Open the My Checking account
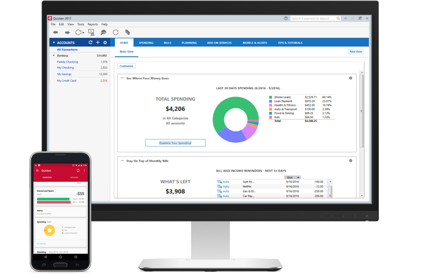 pos(65,68)
